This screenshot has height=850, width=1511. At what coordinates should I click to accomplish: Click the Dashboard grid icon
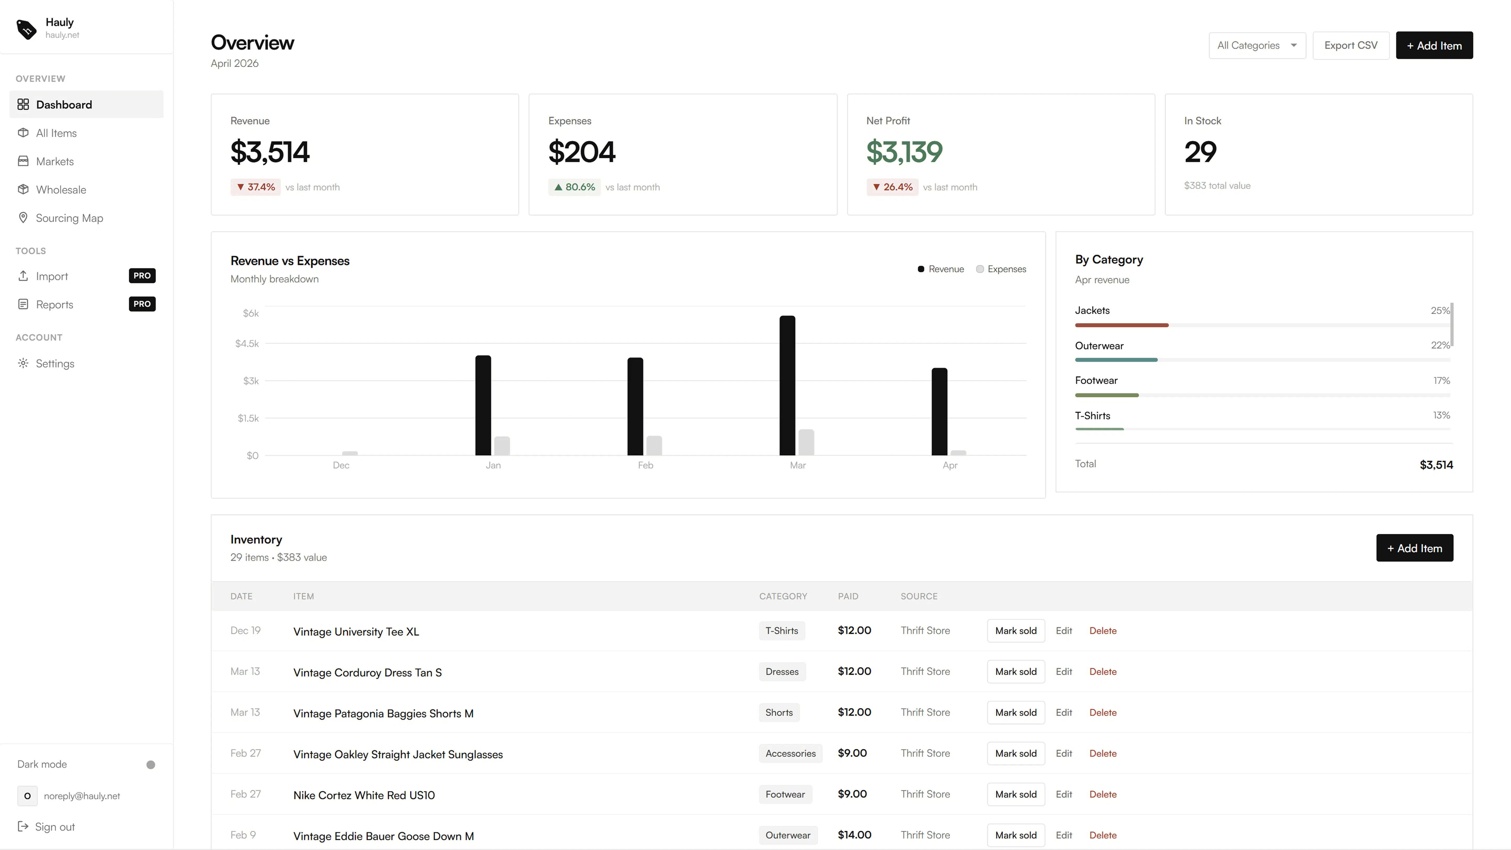tap(23, 104)
